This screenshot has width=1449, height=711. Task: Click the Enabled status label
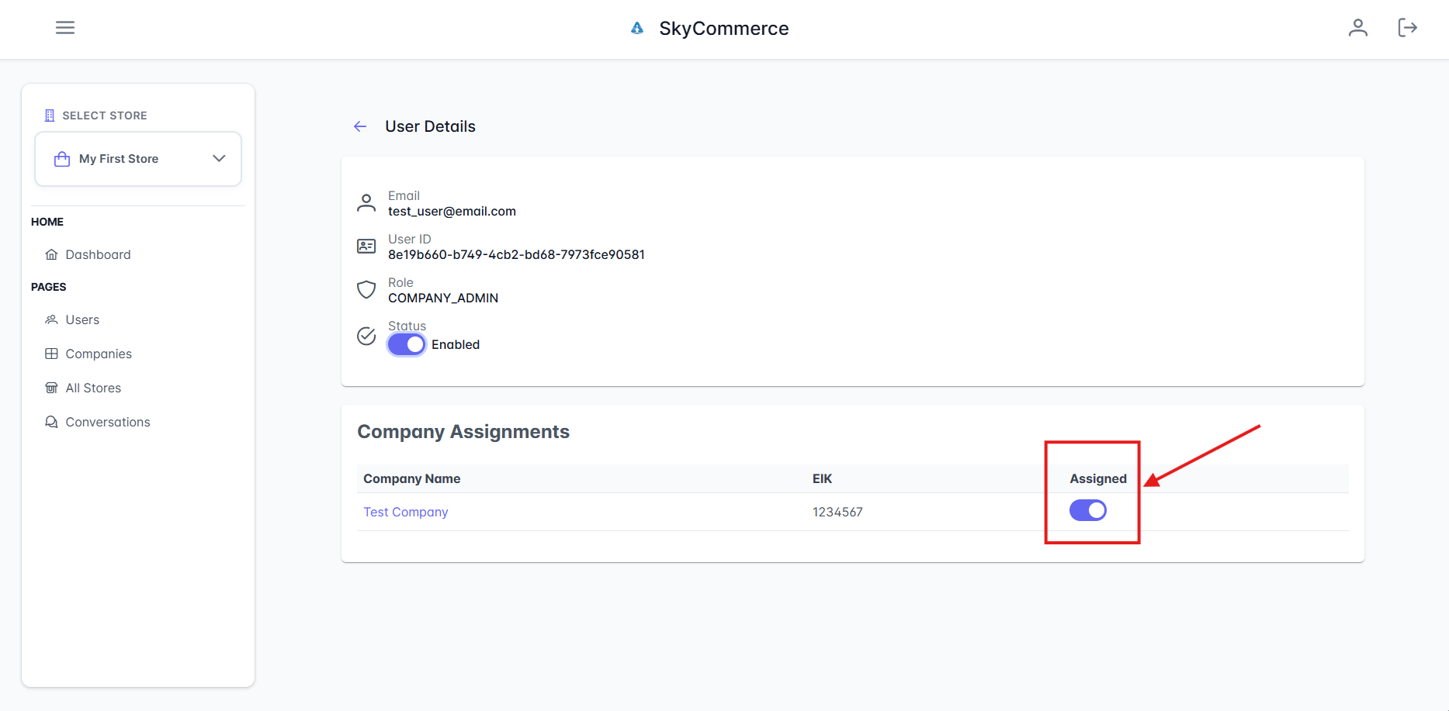coord(456,344)
